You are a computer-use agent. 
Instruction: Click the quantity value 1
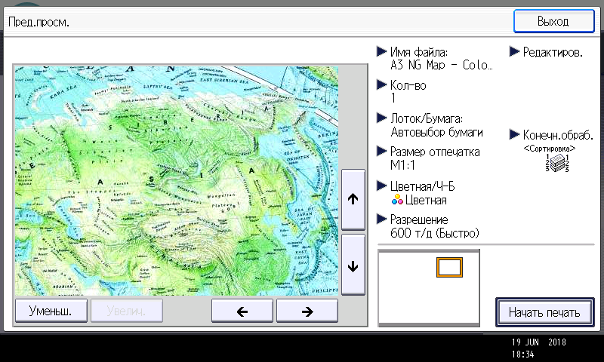pos(393,99)
